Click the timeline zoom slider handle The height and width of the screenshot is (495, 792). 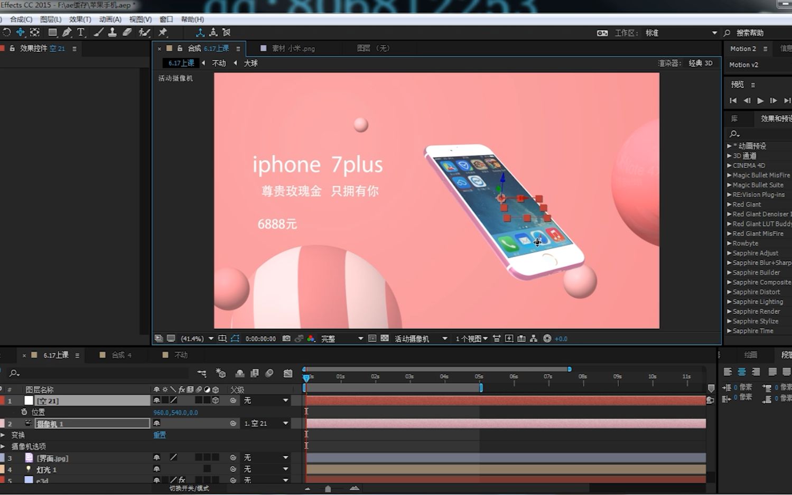coord(328,489)
